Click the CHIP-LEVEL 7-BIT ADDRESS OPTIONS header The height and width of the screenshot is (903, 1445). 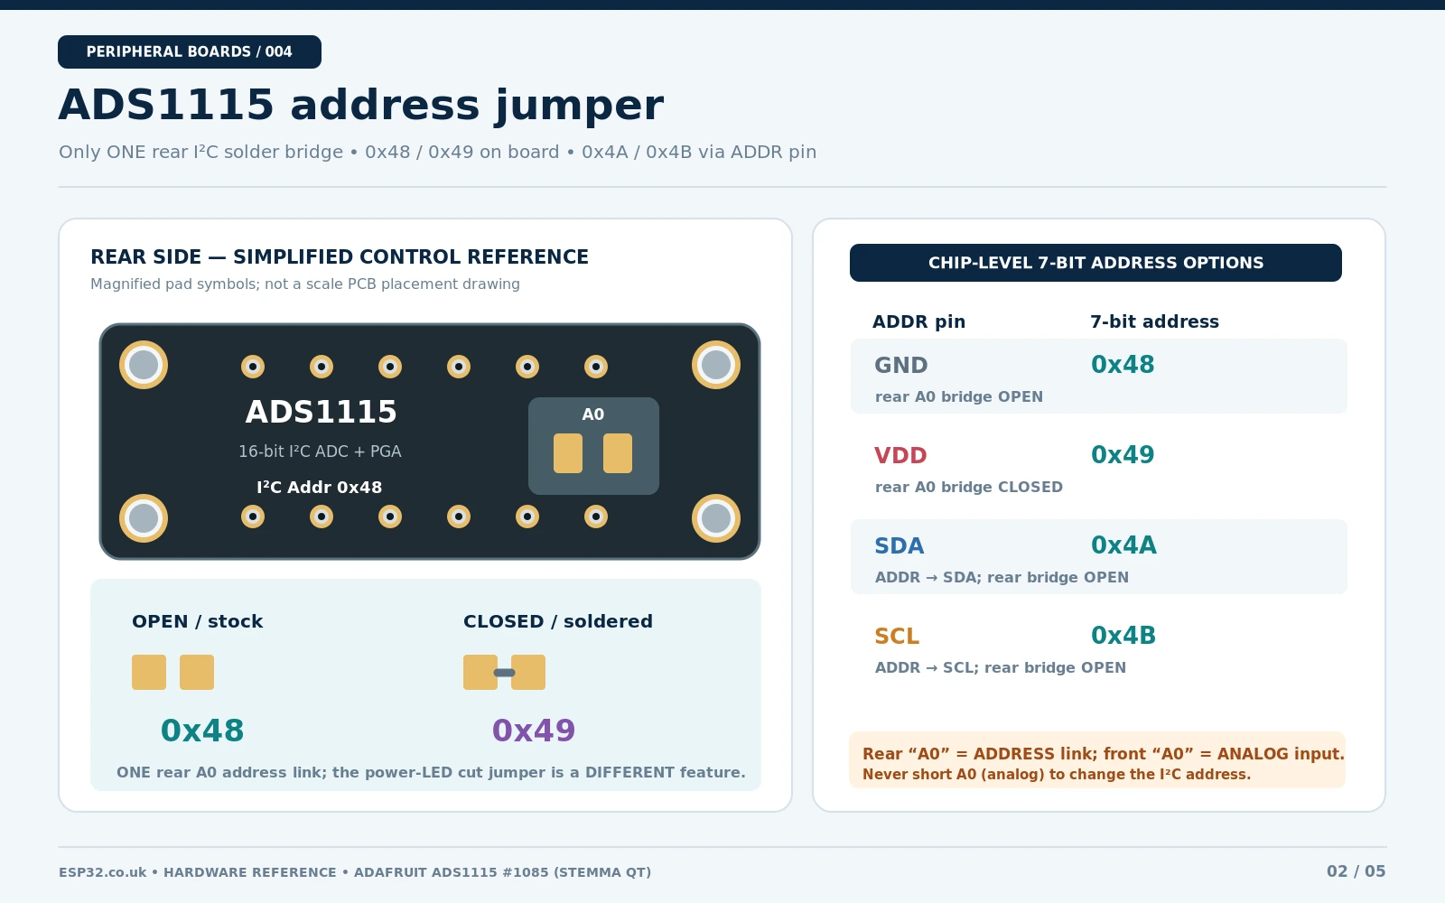tap(1095, 263)
